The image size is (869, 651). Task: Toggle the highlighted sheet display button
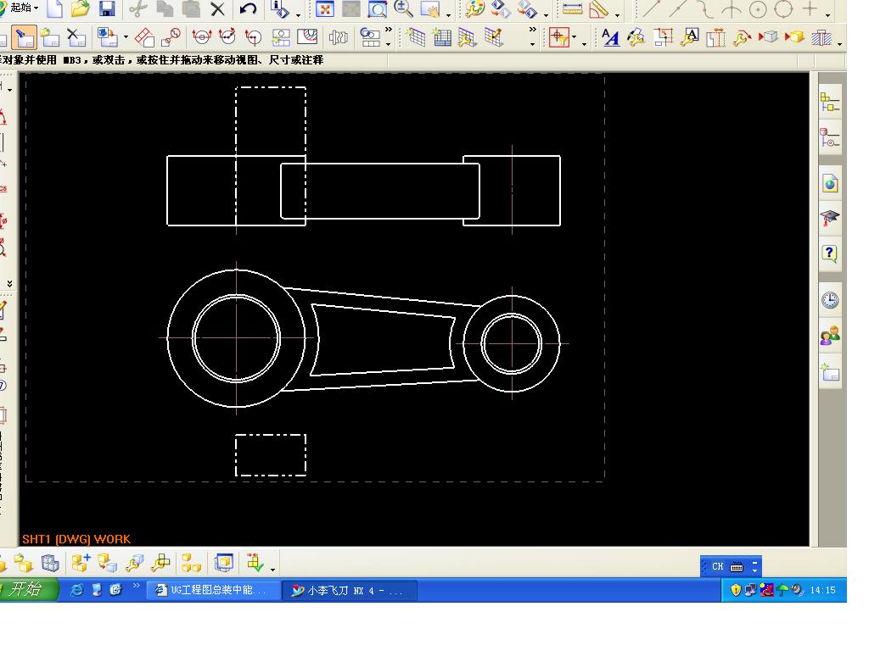(24, 37)
